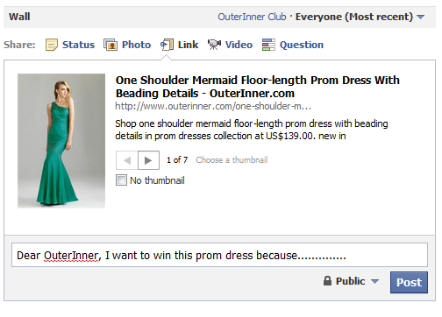Expand the Everyone (Most recent) filter arrow
Screen dimensions: 442x317
click(420, 17)
